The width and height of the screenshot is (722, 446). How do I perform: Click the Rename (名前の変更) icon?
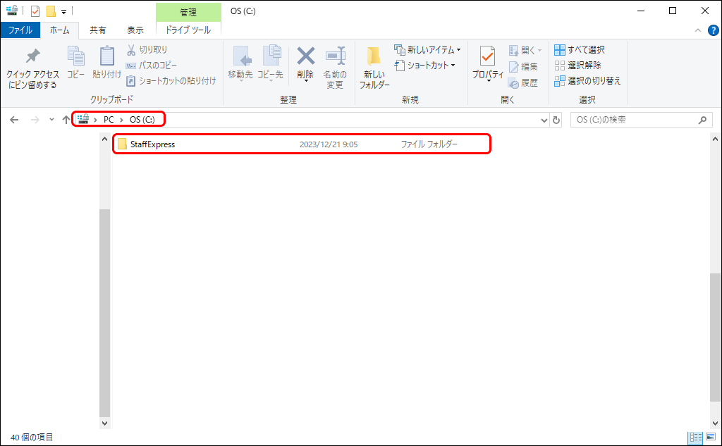335,56
